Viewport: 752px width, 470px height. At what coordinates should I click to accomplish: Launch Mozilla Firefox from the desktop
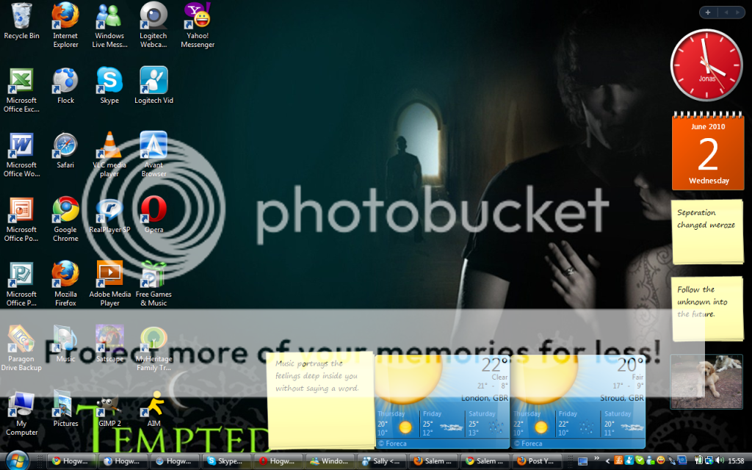65,284
